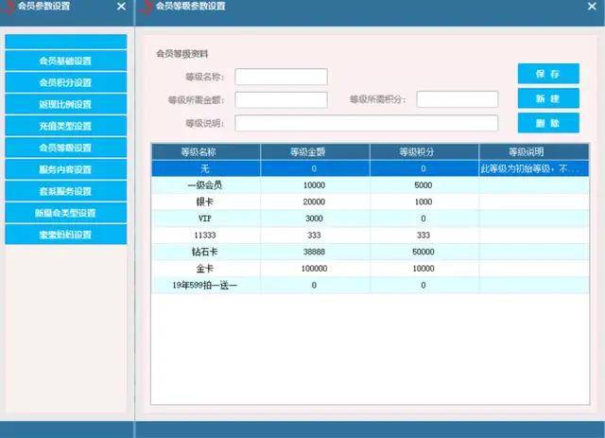
Task: Click the 等级金额 column header
Action: 314,151
